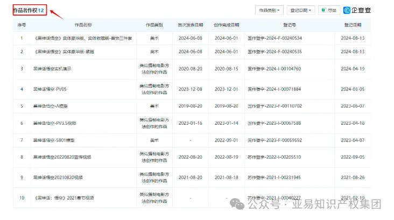The height and width of the screenshot is (220, 394).
Task: Select work name 黑神话悟空-5801模型
Action: pos(54,140)
